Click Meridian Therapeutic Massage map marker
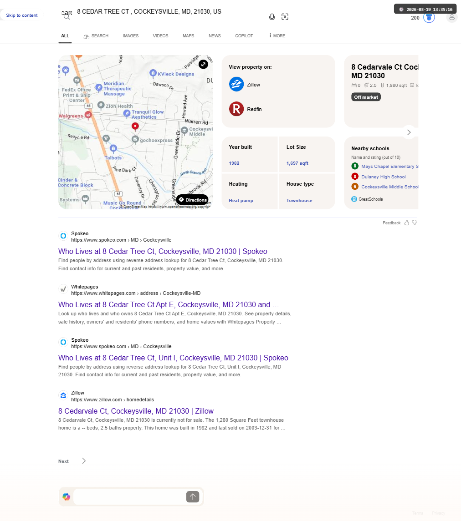Screen dimensions: 461x521 99,87
